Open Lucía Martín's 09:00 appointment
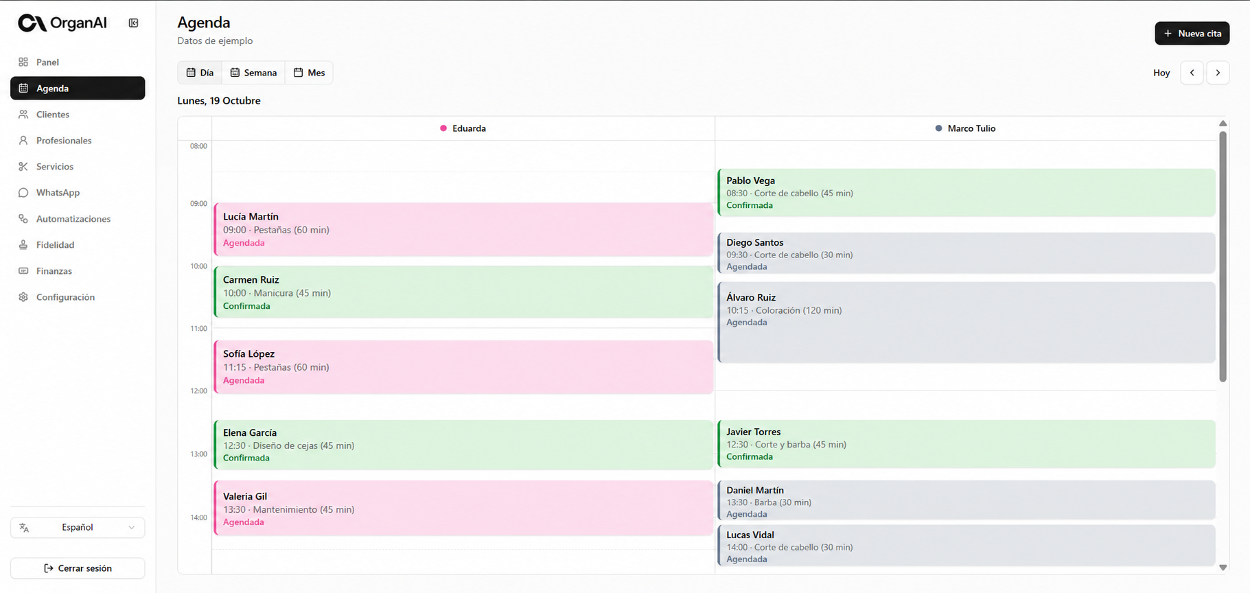 pos(463,229)
